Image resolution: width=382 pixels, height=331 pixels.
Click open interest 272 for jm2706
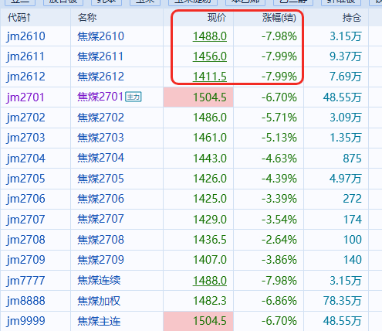click(352, 199)
